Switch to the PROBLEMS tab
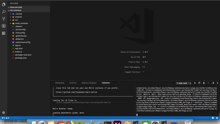The image size is (220, 124). pos(60,83)
